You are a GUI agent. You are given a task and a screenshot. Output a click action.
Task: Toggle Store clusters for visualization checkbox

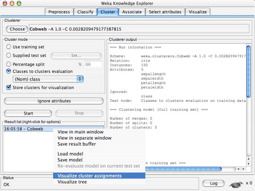pos(8,87)
